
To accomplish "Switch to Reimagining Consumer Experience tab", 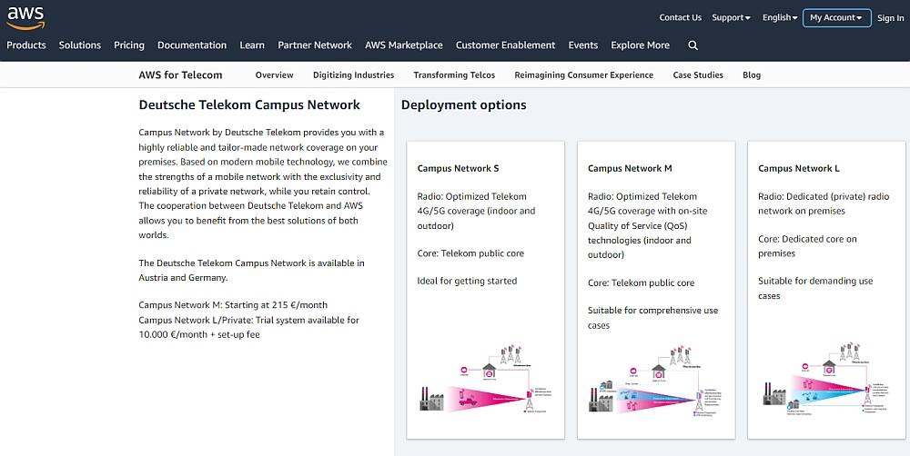I will coord(584,74).
